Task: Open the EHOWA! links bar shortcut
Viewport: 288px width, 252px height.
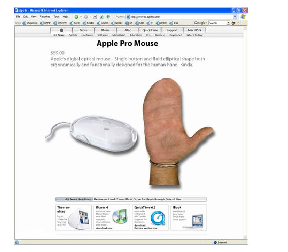Action: tap(60, 23)
